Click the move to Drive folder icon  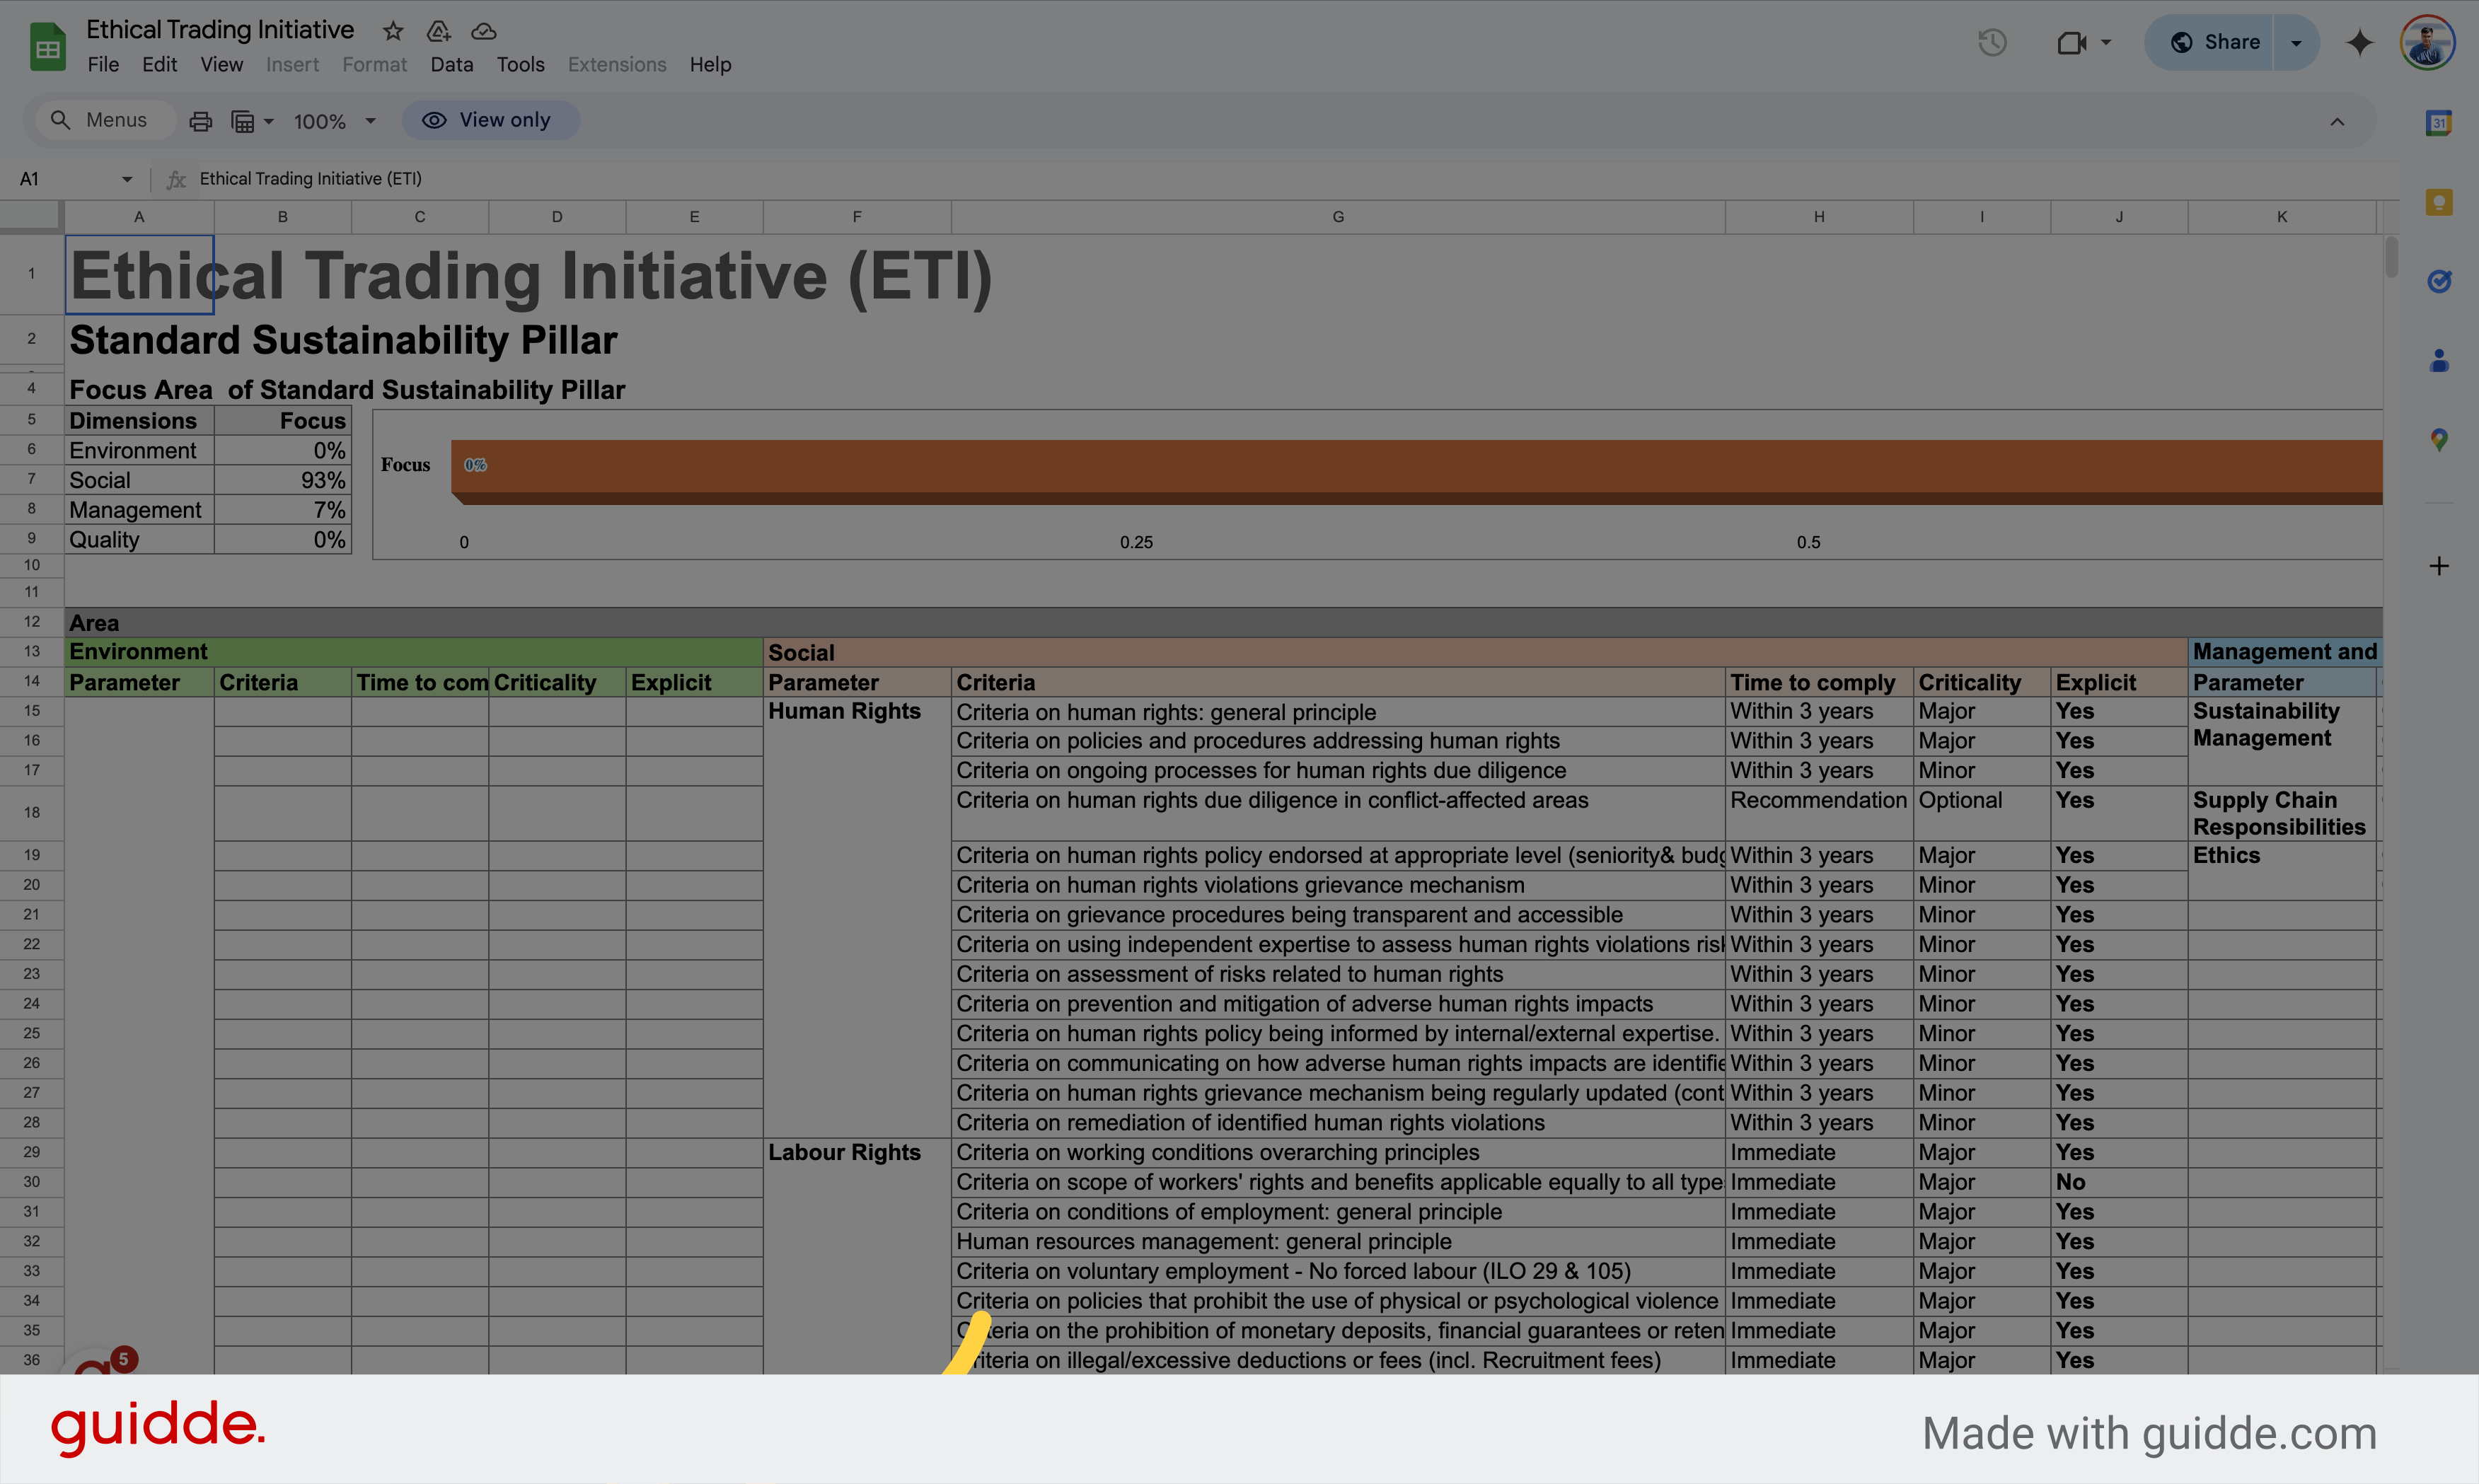point(438,31)
